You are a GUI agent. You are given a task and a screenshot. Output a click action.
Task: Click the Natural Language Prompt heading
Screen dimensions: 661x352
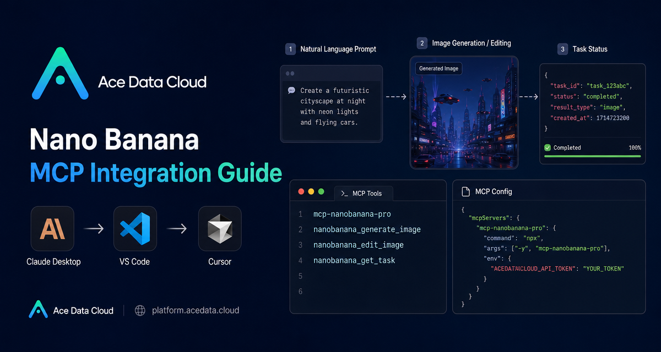coord(338,49)
